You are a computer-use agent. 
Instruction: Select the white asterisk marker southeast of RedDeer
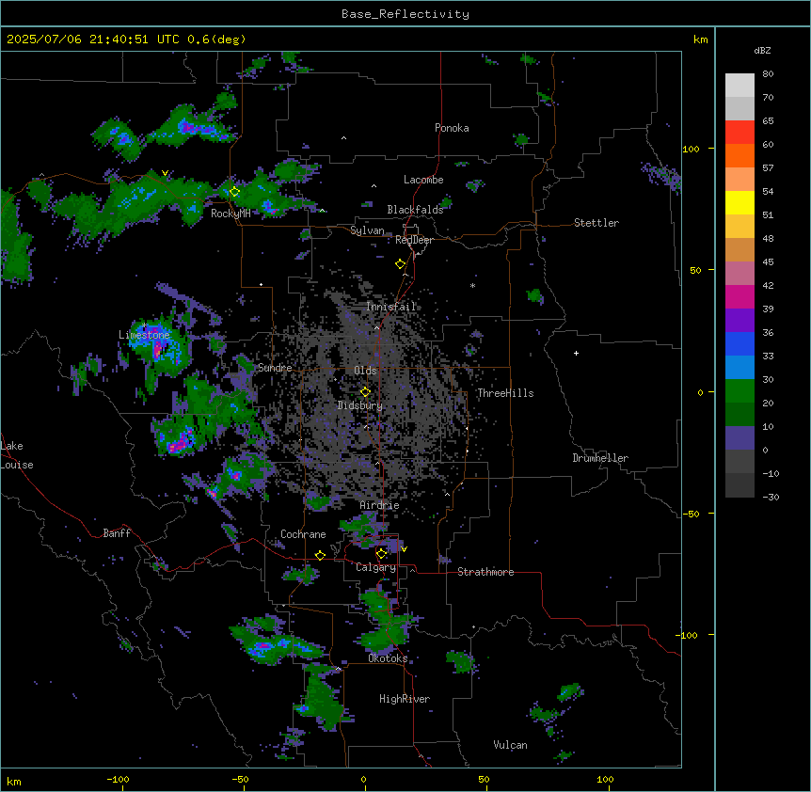coord(472,285)
